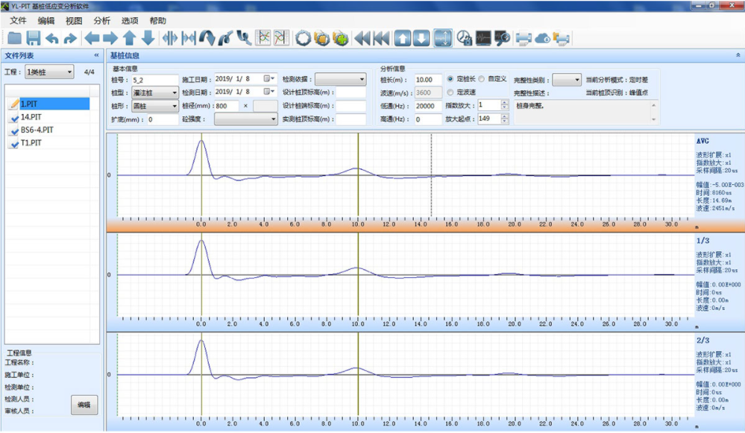Select the 定波速 radio button
Screen dimensions: 745x433
[x=450, y=92]
